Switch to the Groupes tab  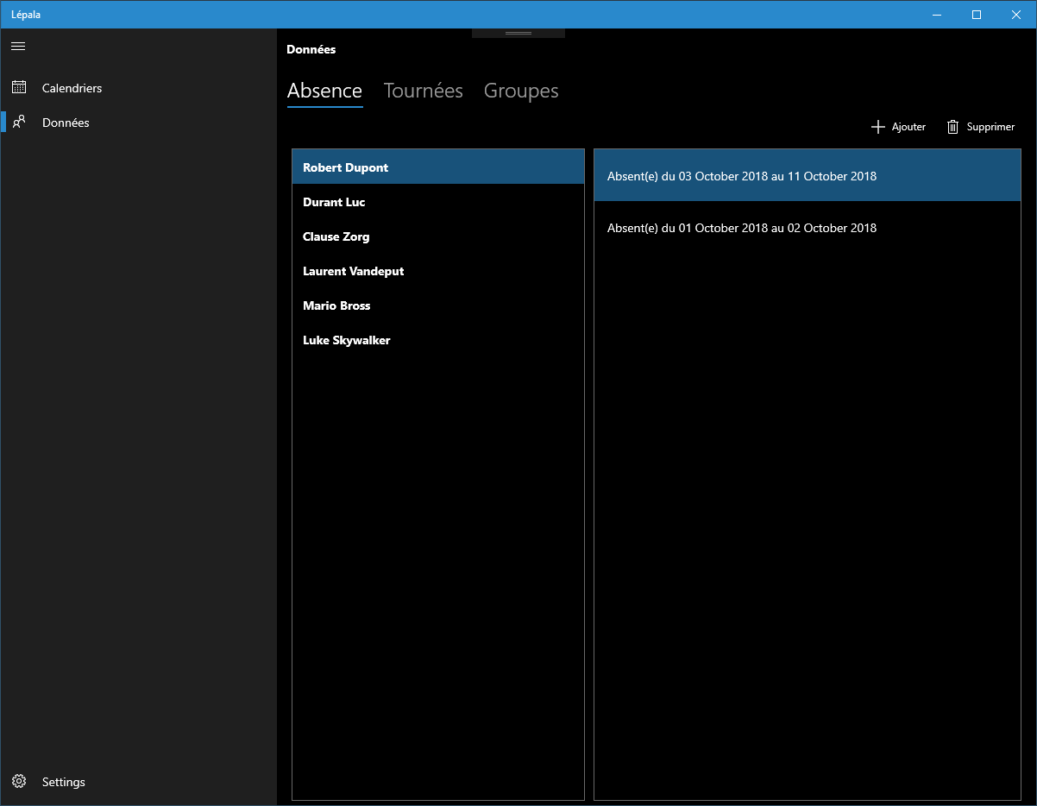point(521,91)
